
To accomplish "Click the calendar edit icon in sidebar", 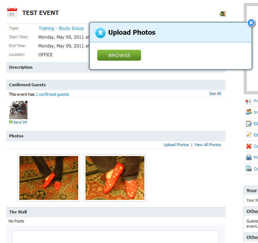I will click(248, 124).
